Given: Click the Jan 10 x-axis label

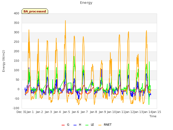Looking at the screenshot, I should point(111,112).
